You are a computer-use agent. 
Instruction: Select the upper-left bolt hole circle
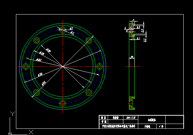tap(37, 41)
